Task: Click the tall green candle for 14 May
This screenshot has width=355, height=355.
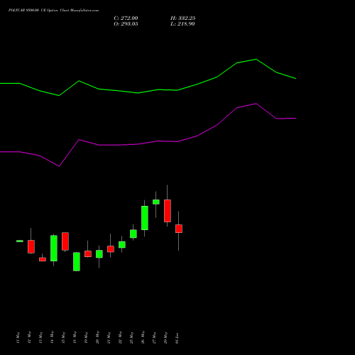Action: coord(54,248)
